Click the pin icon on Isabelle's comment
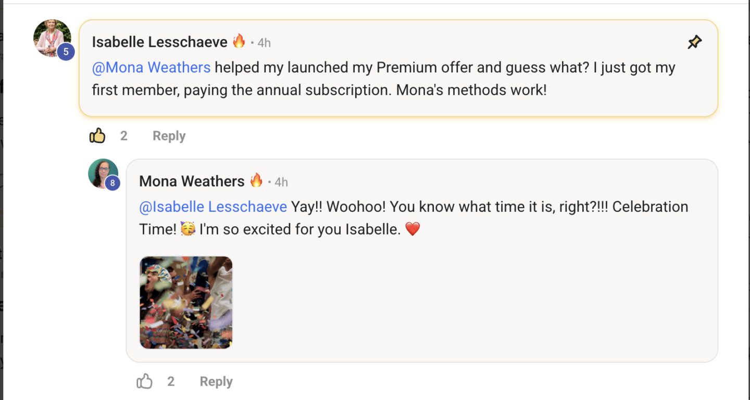This screenshot has height=400, width=750. [x=694, y=43]
